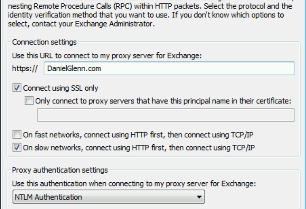The height and width of the screenshot is (209, 306).
Task: Click the 'Use this URL to connect' label
Action: [107, 56]
